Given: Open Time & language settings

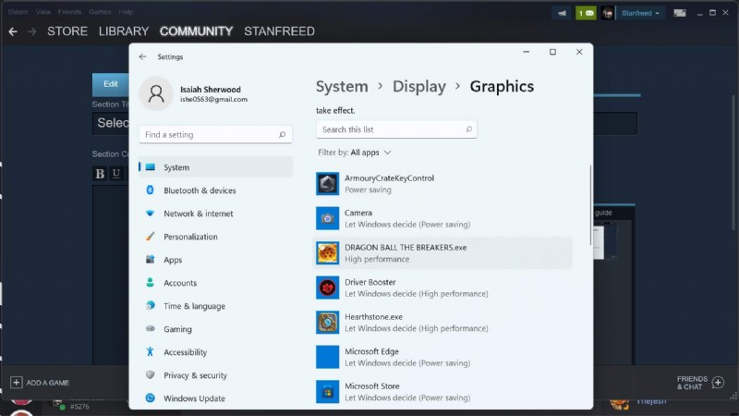Looking at the screenshot, I should coord(216,306).
